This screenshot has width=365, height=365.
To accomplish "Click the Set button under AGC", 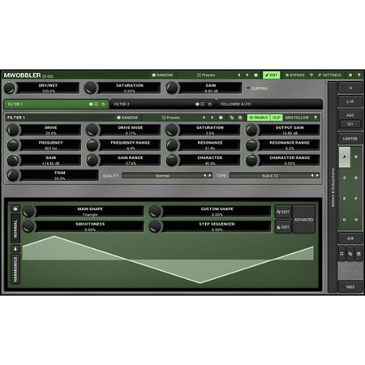I will (x=350, y=124).
